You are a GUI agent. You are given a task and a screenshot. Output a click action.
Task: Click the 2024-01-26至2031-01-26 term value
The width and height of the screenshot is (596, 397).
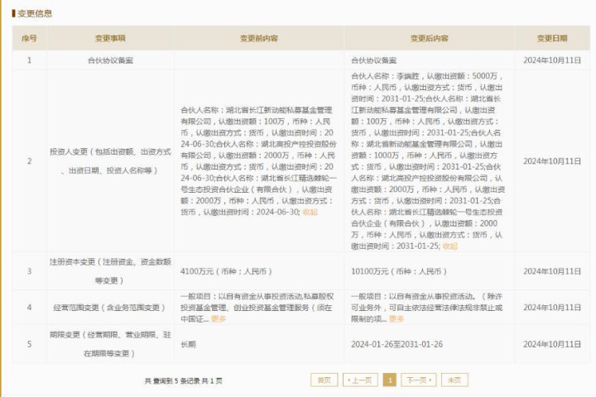(397, 344)
